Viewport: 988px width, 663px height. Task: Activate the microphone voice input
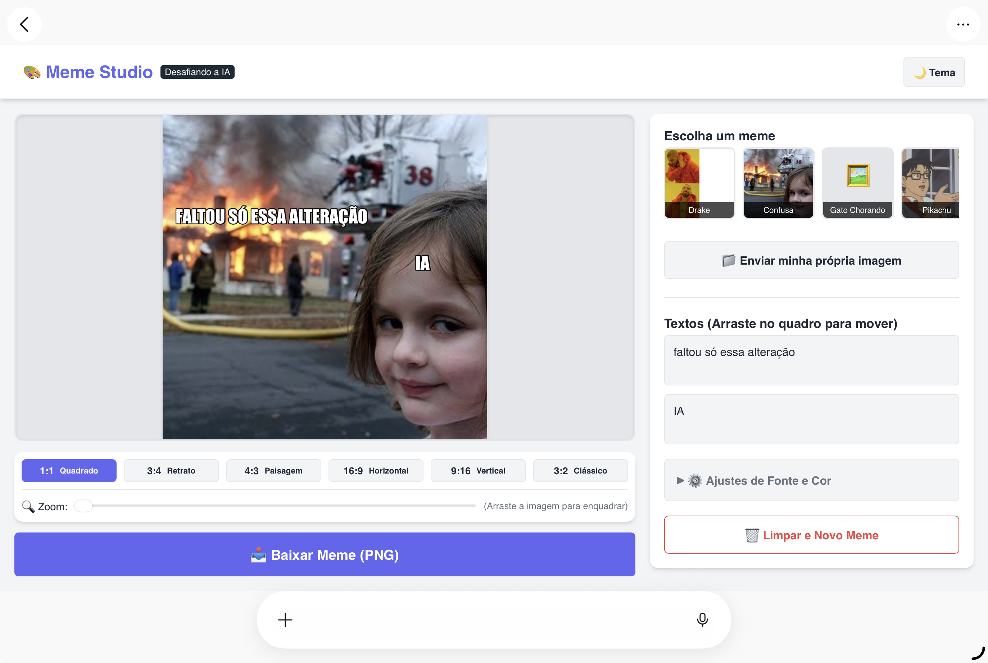(702, 620)
